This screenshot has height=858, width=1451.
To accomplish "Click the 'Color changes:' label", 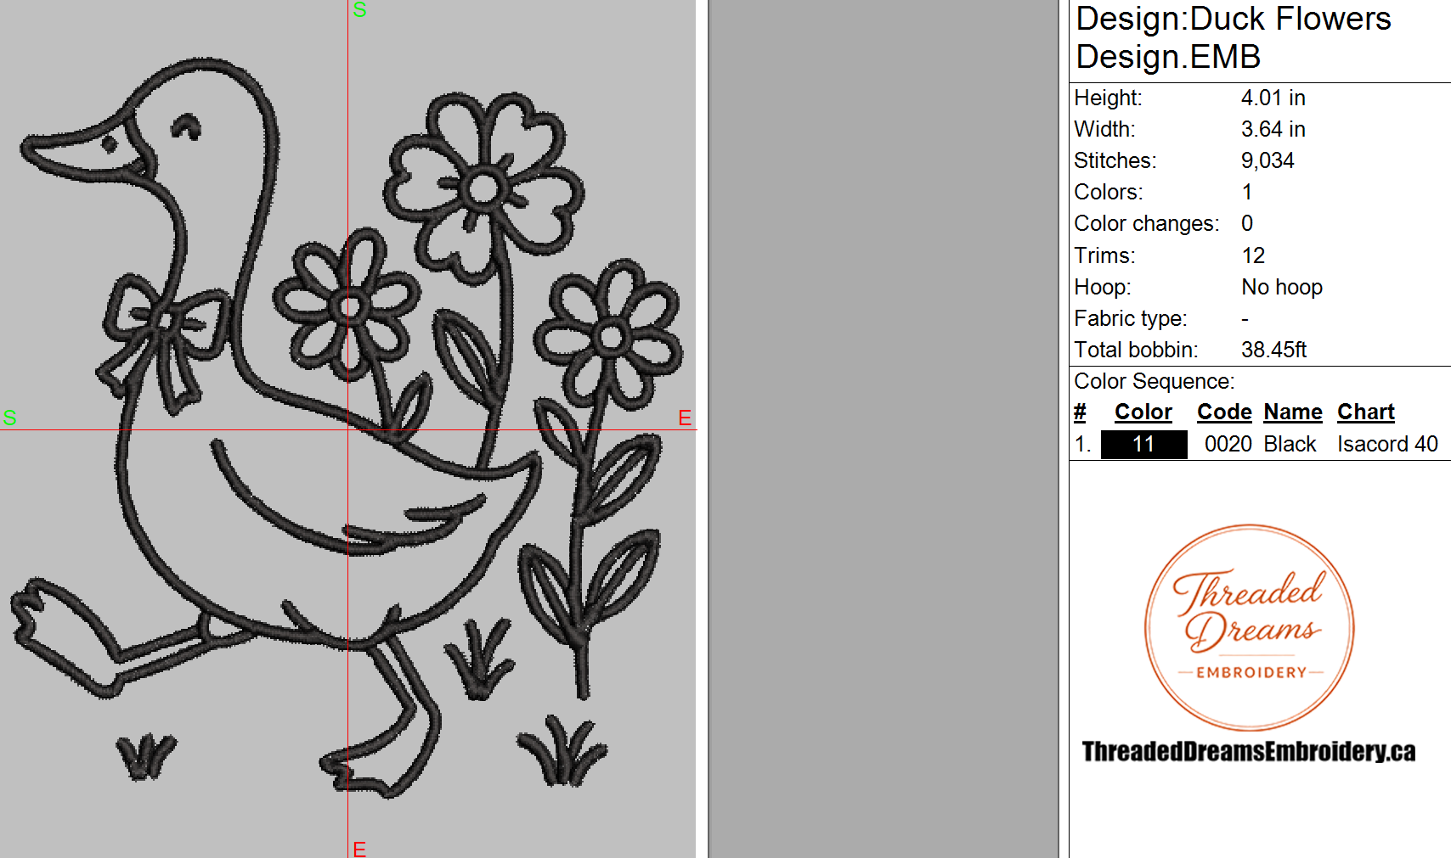I will [1146, 223].
